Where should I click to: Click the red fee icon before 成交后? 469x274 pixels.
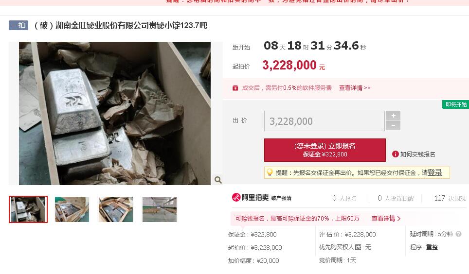(x=235, y=88)
